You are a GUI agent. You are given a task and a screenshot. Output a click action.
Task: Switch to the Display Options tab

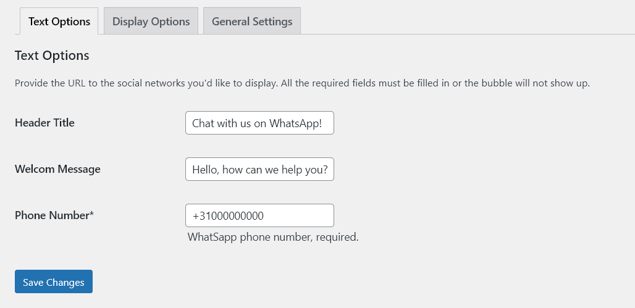[x=151, y=22]
